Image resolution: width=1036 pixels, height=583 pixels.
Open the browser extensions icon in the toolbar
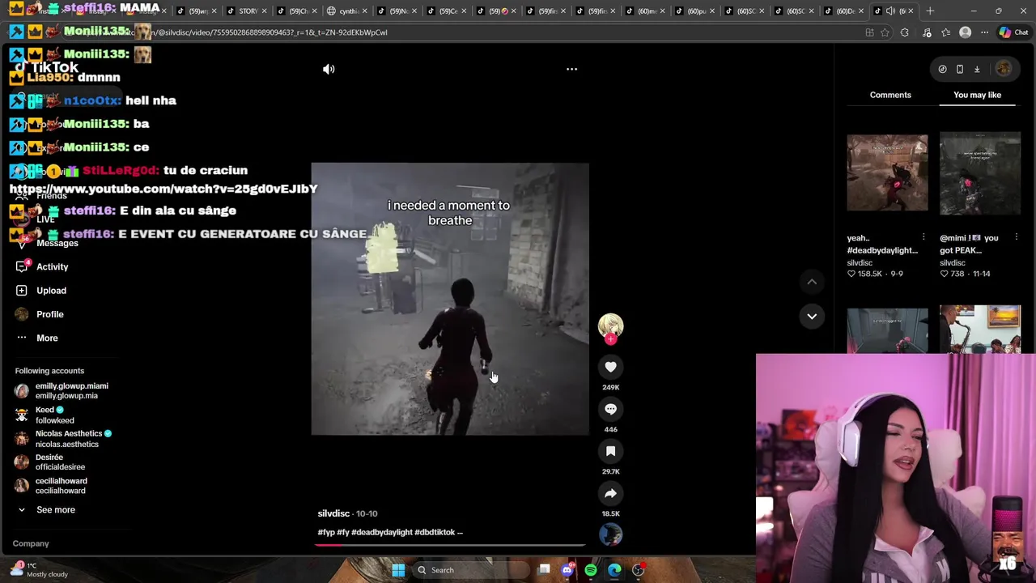coord(905,32)
